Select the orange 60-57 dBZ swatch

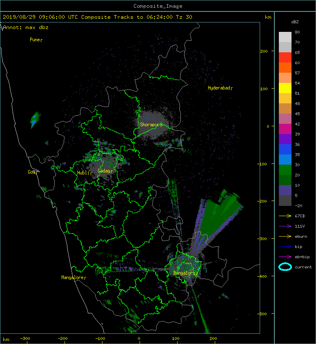[285, 68]
